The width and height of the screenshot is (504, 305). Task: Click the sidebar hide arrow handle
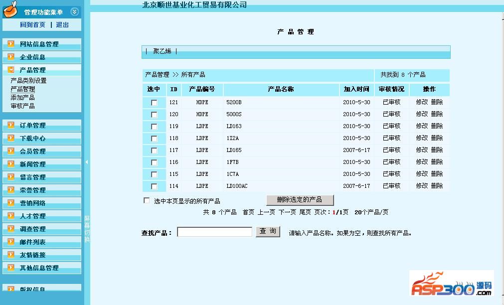click(87, 162)
